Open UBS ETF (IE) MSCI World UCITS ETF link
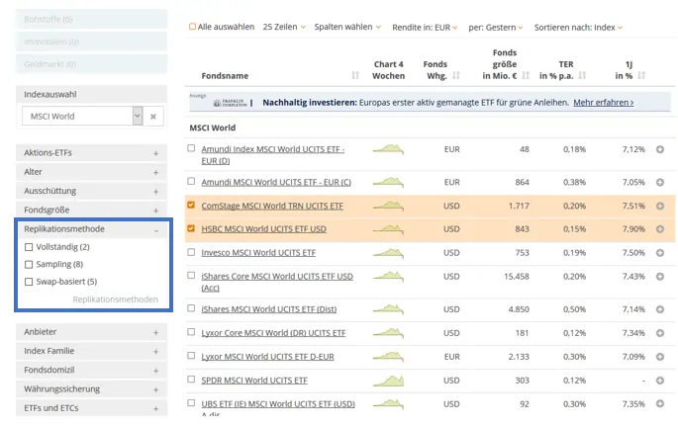The height and width of the screenshot is (427, 678). [x=278, y=404]
